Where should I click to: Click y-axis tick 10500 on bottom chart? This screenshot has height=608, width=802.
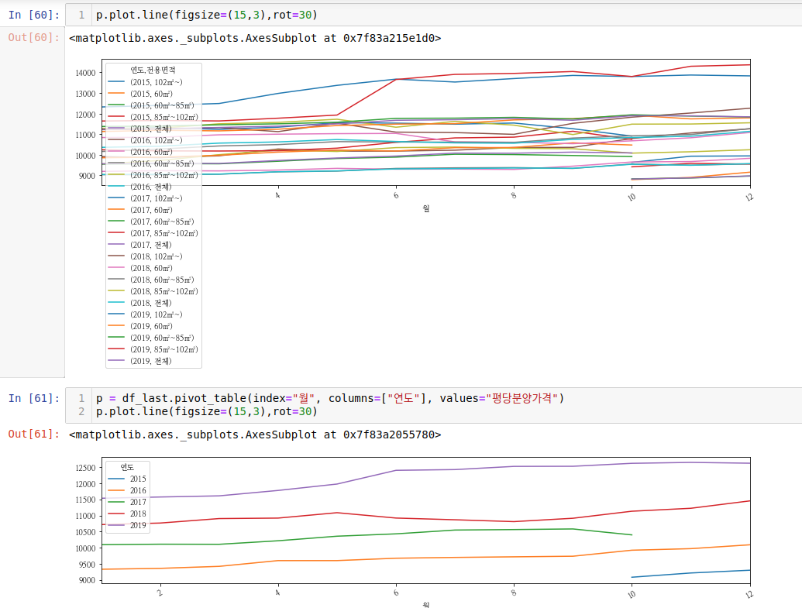85,532
